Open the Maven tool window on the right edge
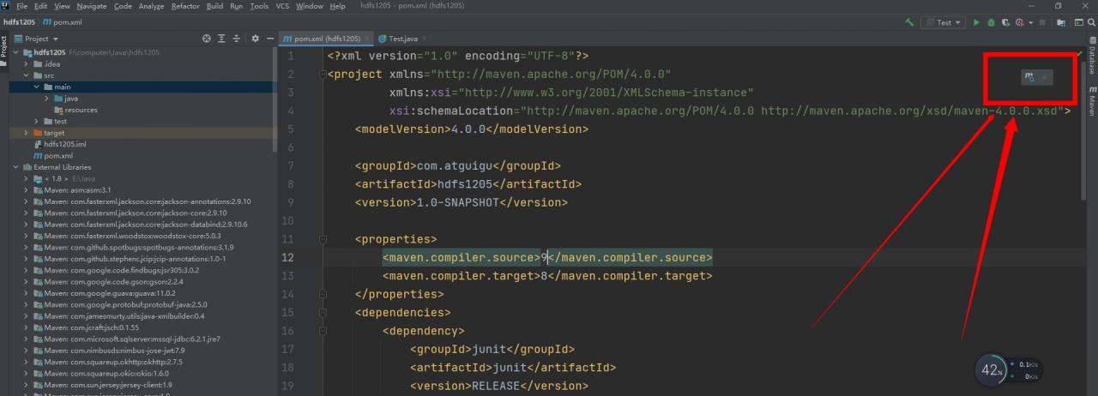Image resolution: width=1098 pixels, height=396 pixels. click(x=1092, y=101)
